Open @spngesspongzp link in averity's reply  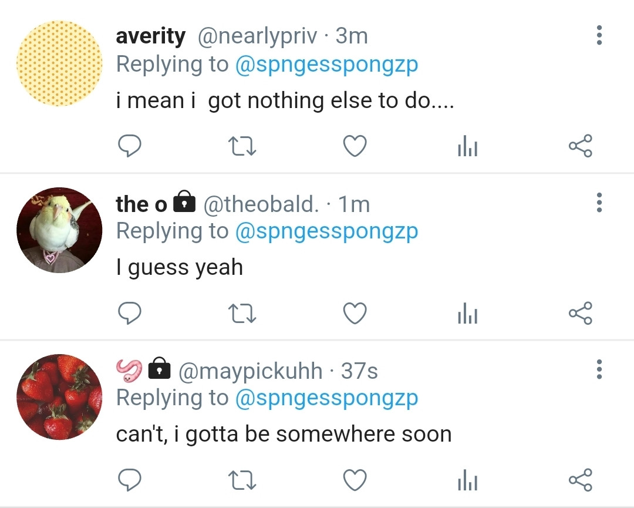tap(326, 65)
